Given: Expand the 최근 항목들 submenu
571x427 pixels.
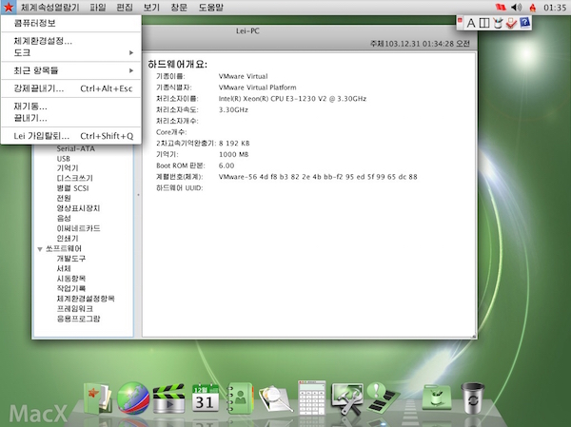Looking at the screenshot, I should tap(71, 70).
